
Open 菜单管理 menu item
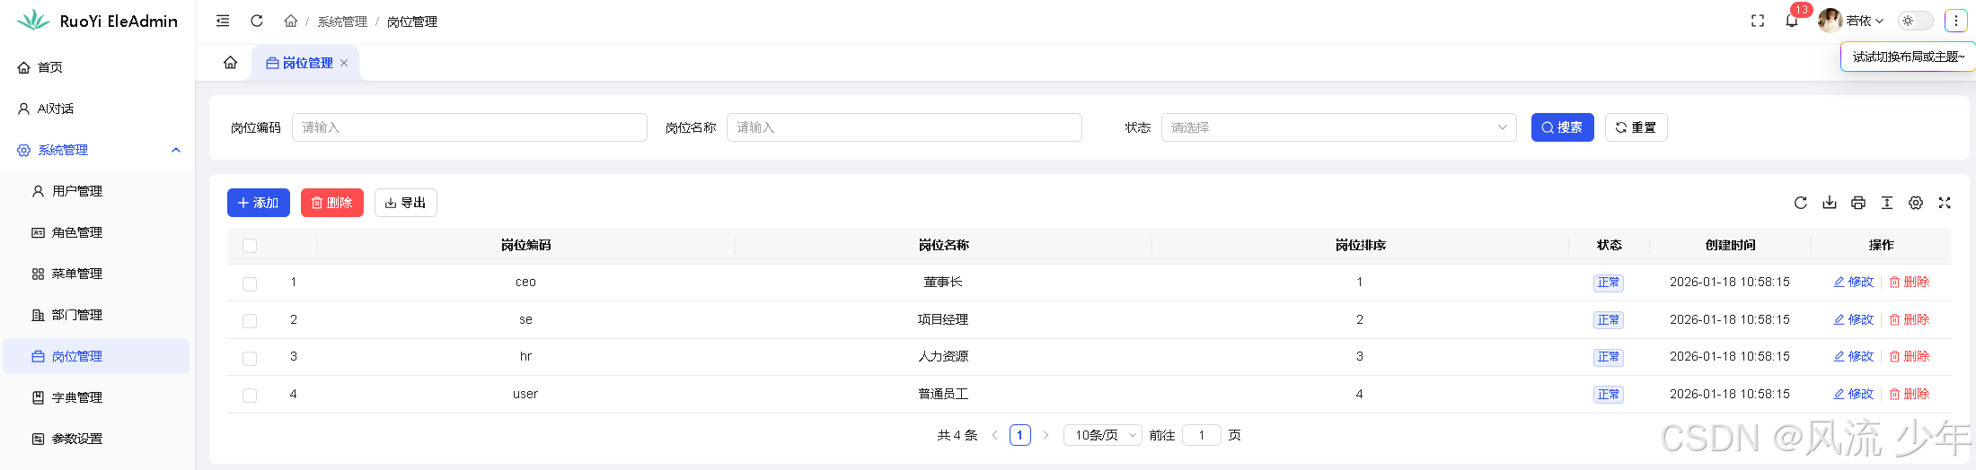point(97,274)
